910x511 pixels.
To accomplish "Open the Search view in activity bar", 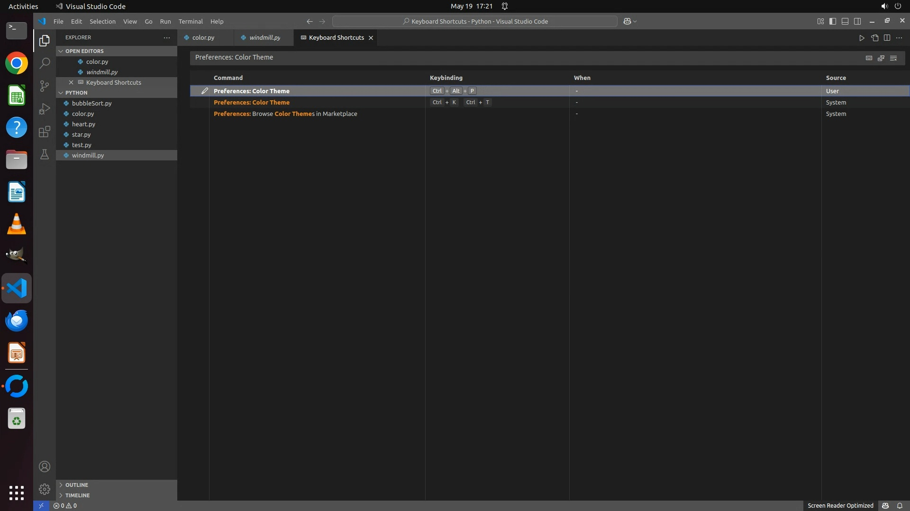I will point(45,63).
